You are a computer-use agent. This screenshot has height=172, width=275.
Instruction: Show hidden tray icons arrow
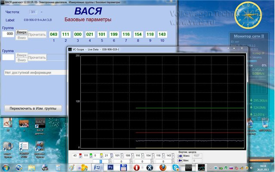coord(211,168)
